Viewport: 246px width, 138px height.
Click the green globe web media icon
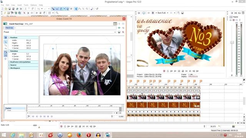(16, 13)
